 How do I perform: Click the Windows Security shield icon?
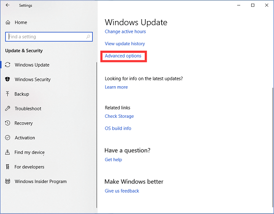coord(7,79)
